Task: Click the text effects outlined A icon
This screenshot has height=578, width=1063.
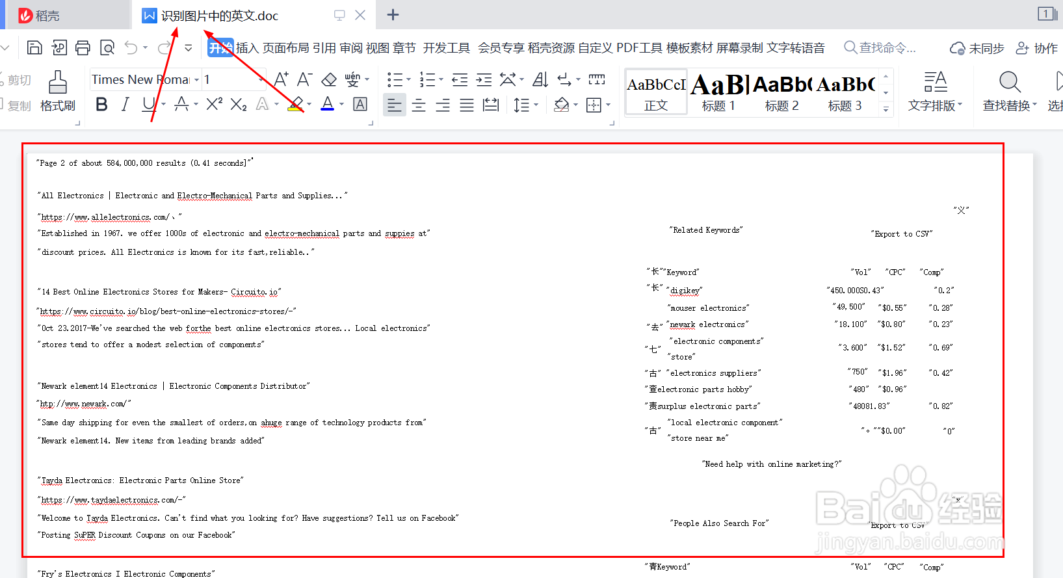Action: tap(262, 104)
